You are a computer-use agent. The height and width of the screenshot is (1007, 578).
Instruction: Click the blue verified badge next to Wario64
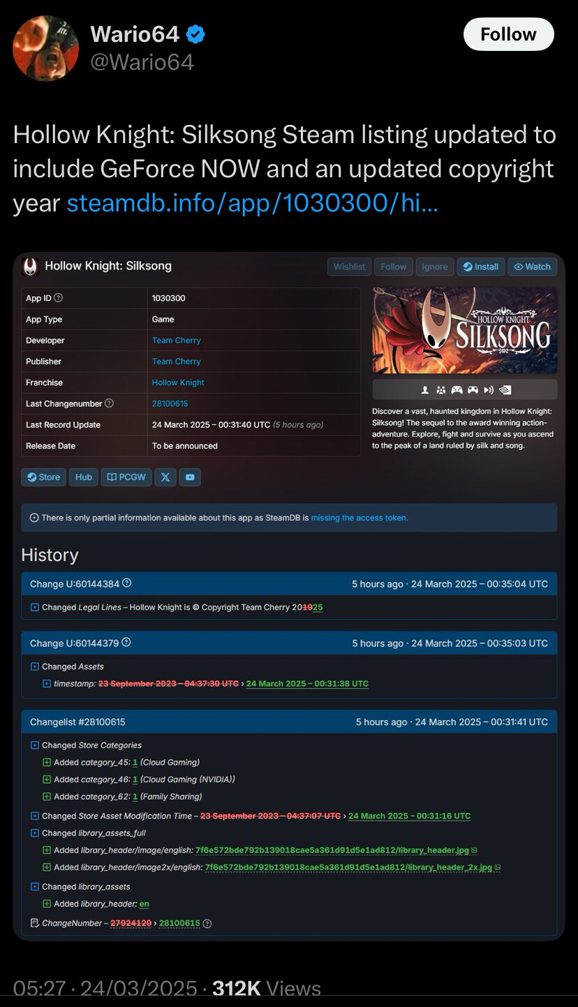point(195,33)
